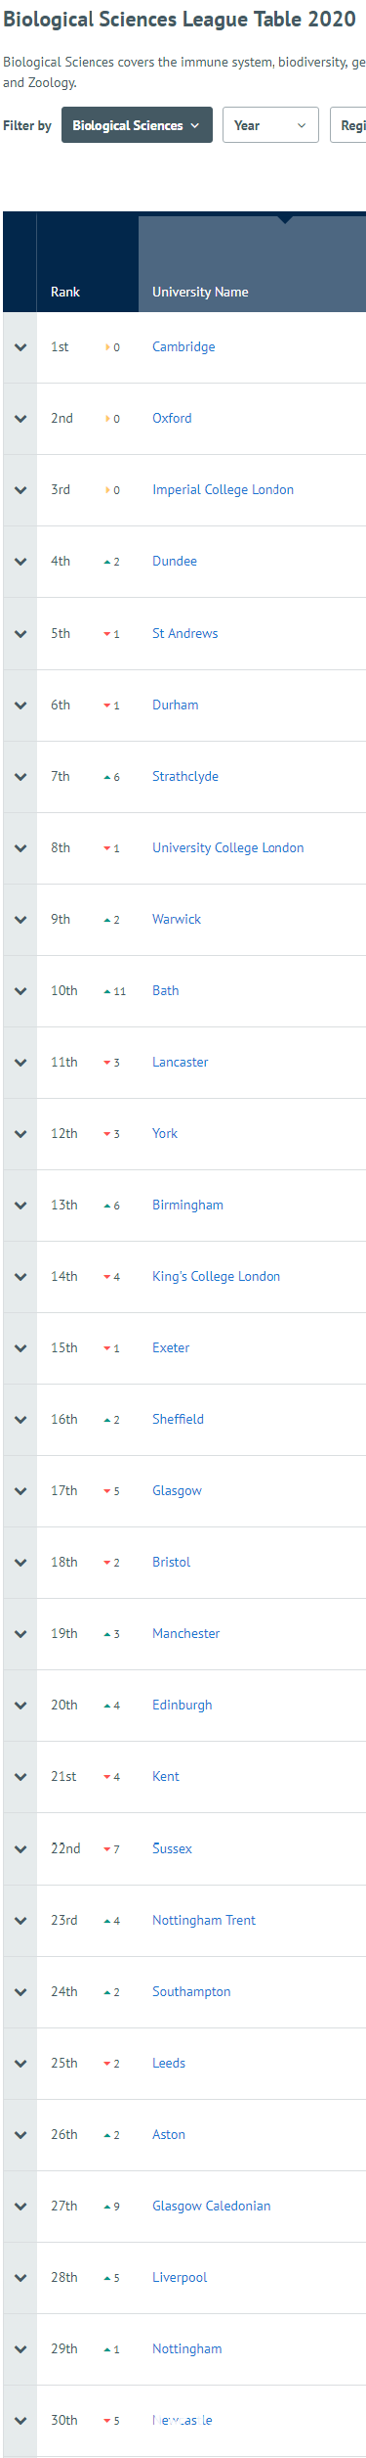Open Imperial College London link

click(223, 490)
